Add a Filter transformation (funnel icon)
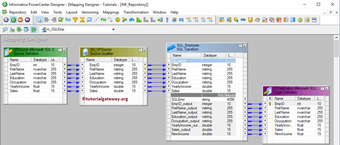Image resolution: width=340 pixels, height=145 pixels. click(75, 20)
